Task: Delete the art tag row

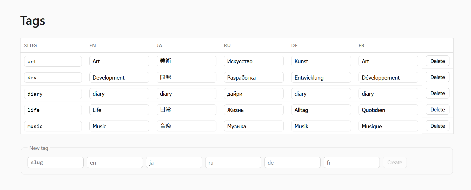Action: click(437, 61)
